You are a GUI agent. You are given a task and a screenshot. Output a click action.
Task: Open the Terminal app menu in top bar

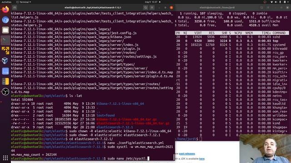point(24,2)
